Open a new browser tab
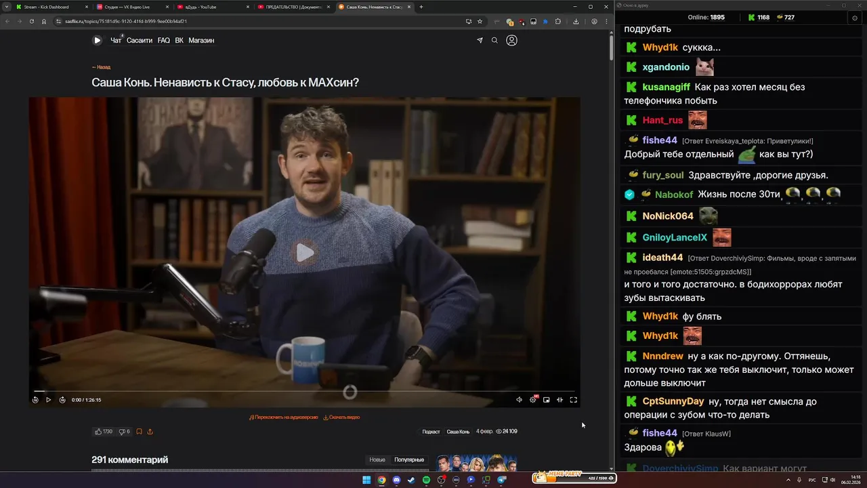This screenshot has height=488, width=867. (x=421, y=7)
